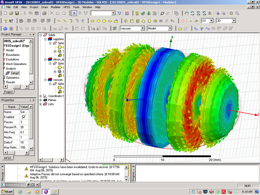Click the Draw cone tool
This screenshot has width=260, height=195.
143,21
